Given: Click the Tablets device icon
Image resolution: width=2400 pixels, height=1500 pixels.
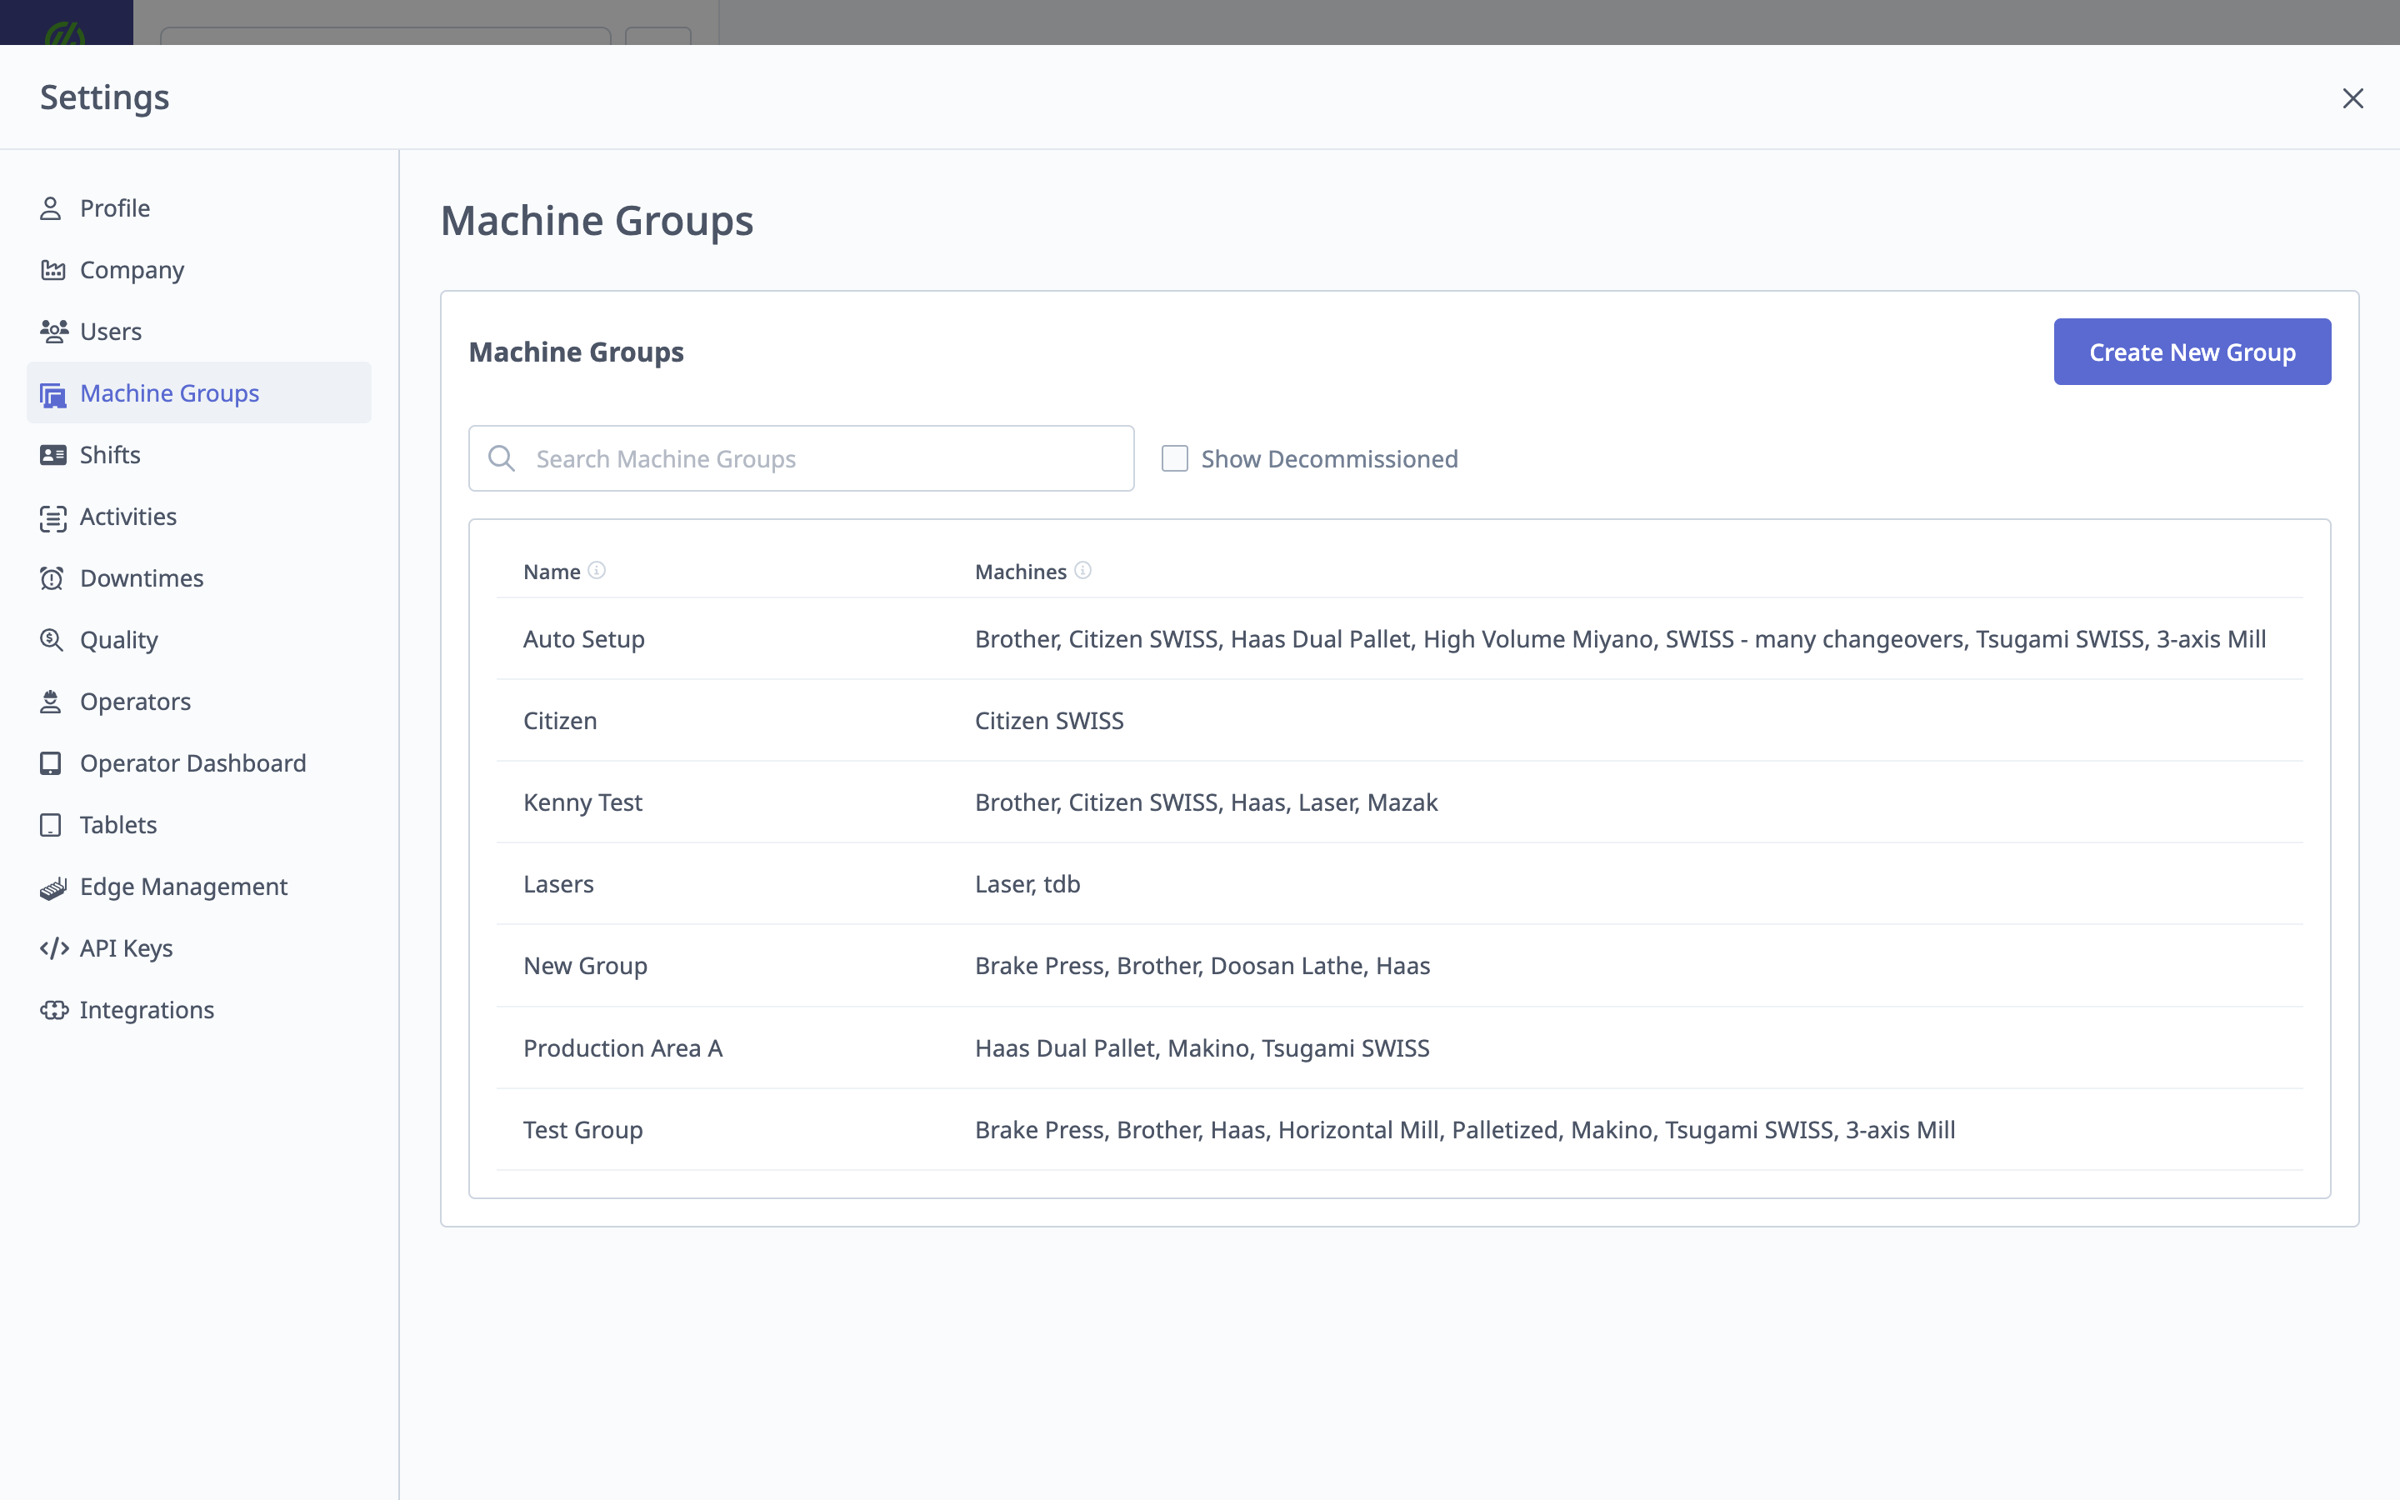Looking at the screenshot, I should click(x=51, y=825).
